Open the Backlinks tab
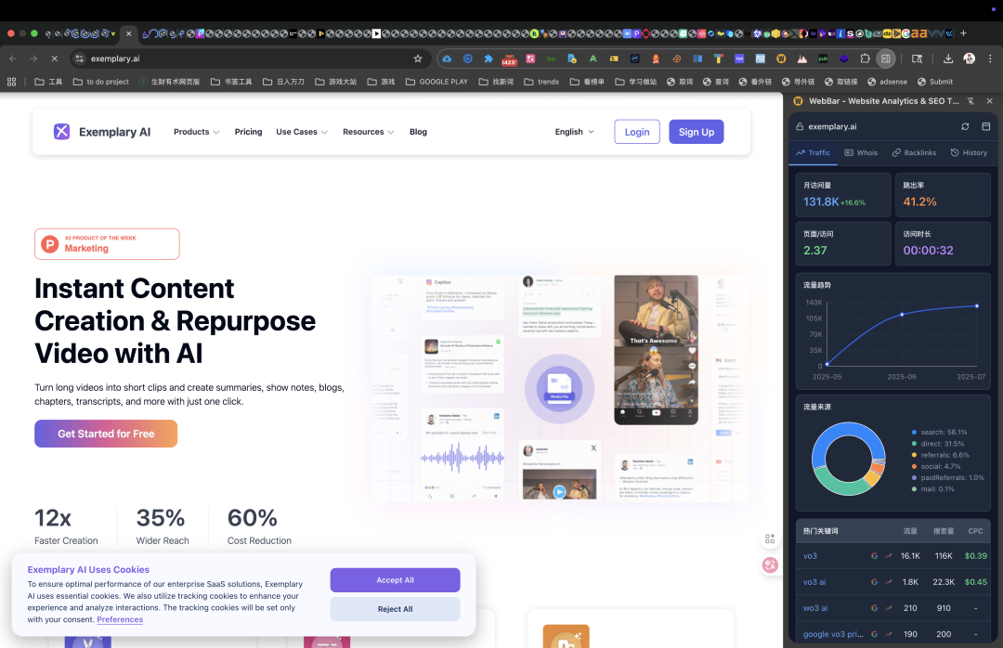The image size is (1003, 648). [914, 153]
